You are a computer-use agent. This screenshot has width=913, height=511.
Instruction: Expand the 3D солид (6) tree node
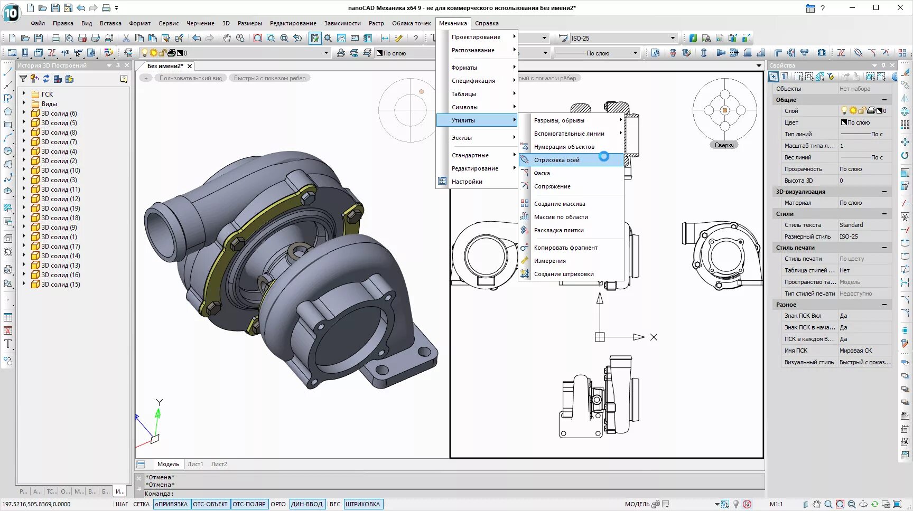(24, 113)
